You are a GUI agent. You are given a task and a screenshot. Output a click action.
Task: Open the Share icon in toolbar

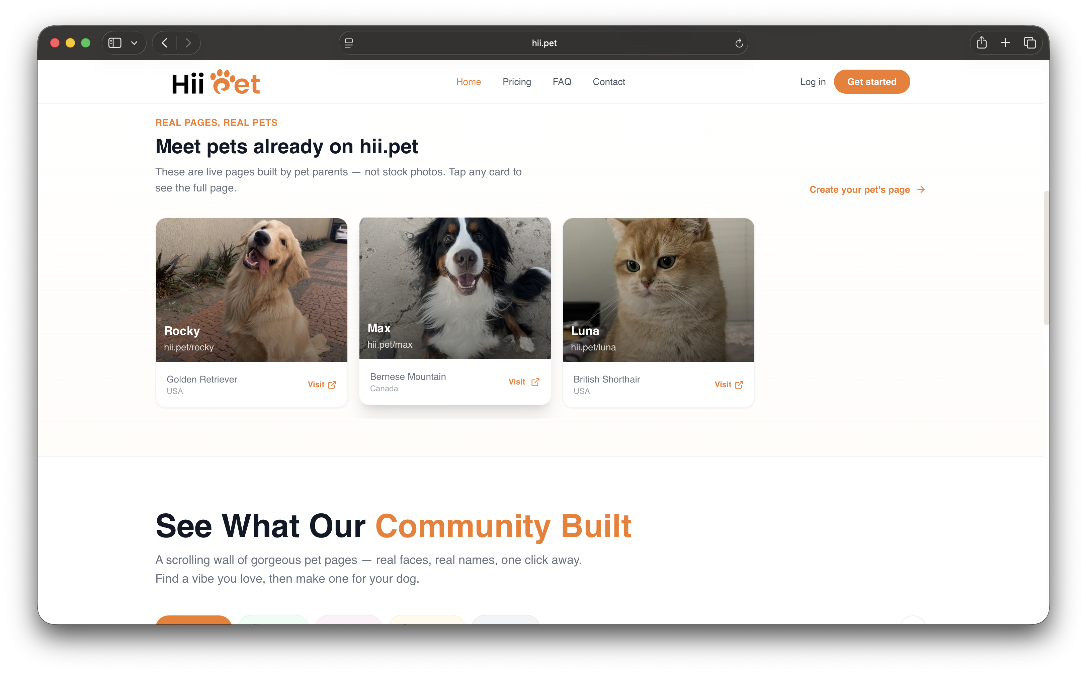pyautogui.click(x=981, y=43)
